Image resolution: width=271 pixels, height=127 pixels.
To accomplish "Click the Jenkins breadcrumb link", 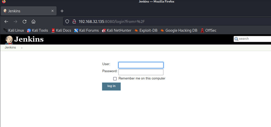I will [10, 48].
